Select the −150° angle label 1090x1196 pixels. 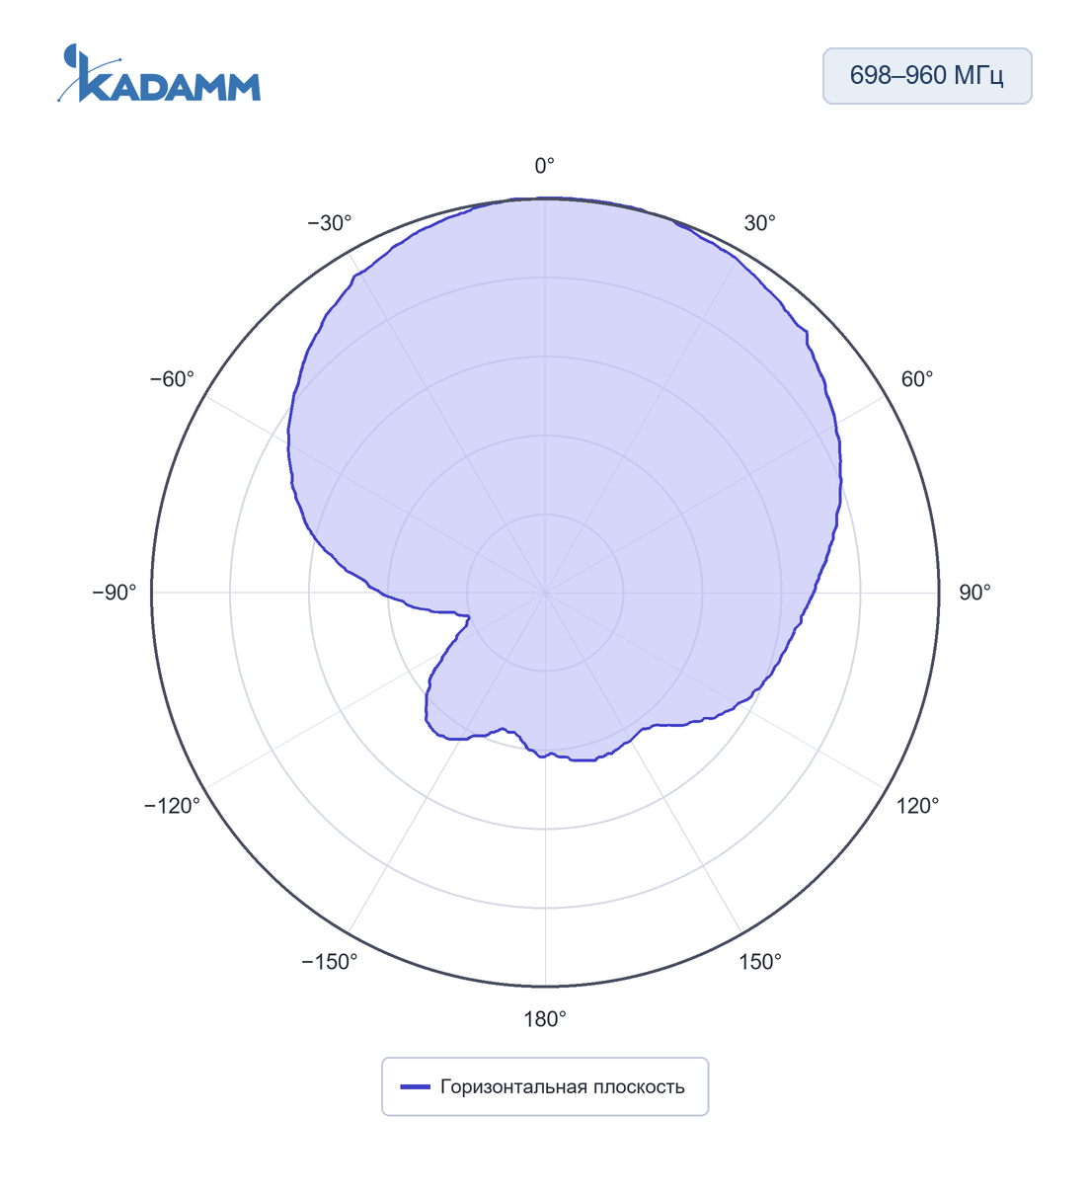330,962
